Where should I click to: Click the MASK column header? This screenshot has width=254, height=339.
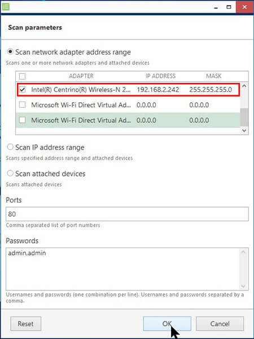tap(214, 76)
